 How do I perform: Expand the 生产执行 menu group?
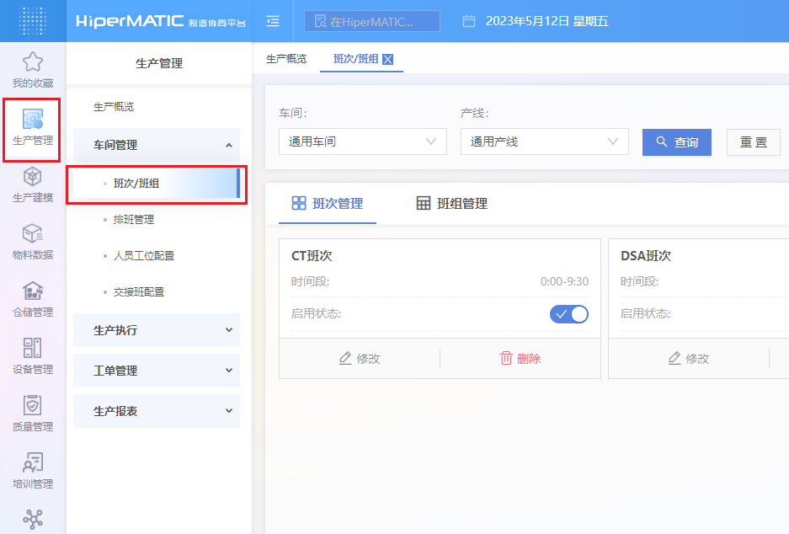(x=157, y=330)
